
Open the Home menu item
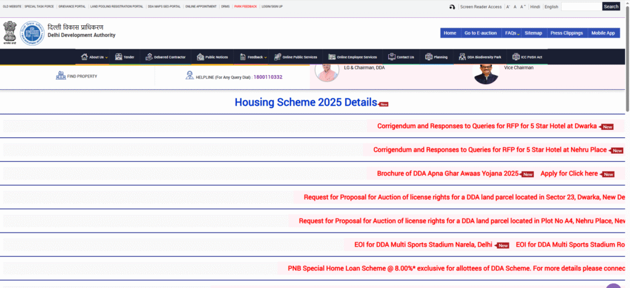coord(450,33)
